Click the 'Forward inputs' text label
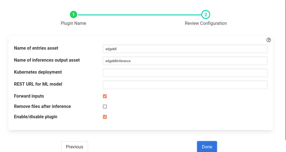Viewport: 286px width, 152px height. click(29, 96)
